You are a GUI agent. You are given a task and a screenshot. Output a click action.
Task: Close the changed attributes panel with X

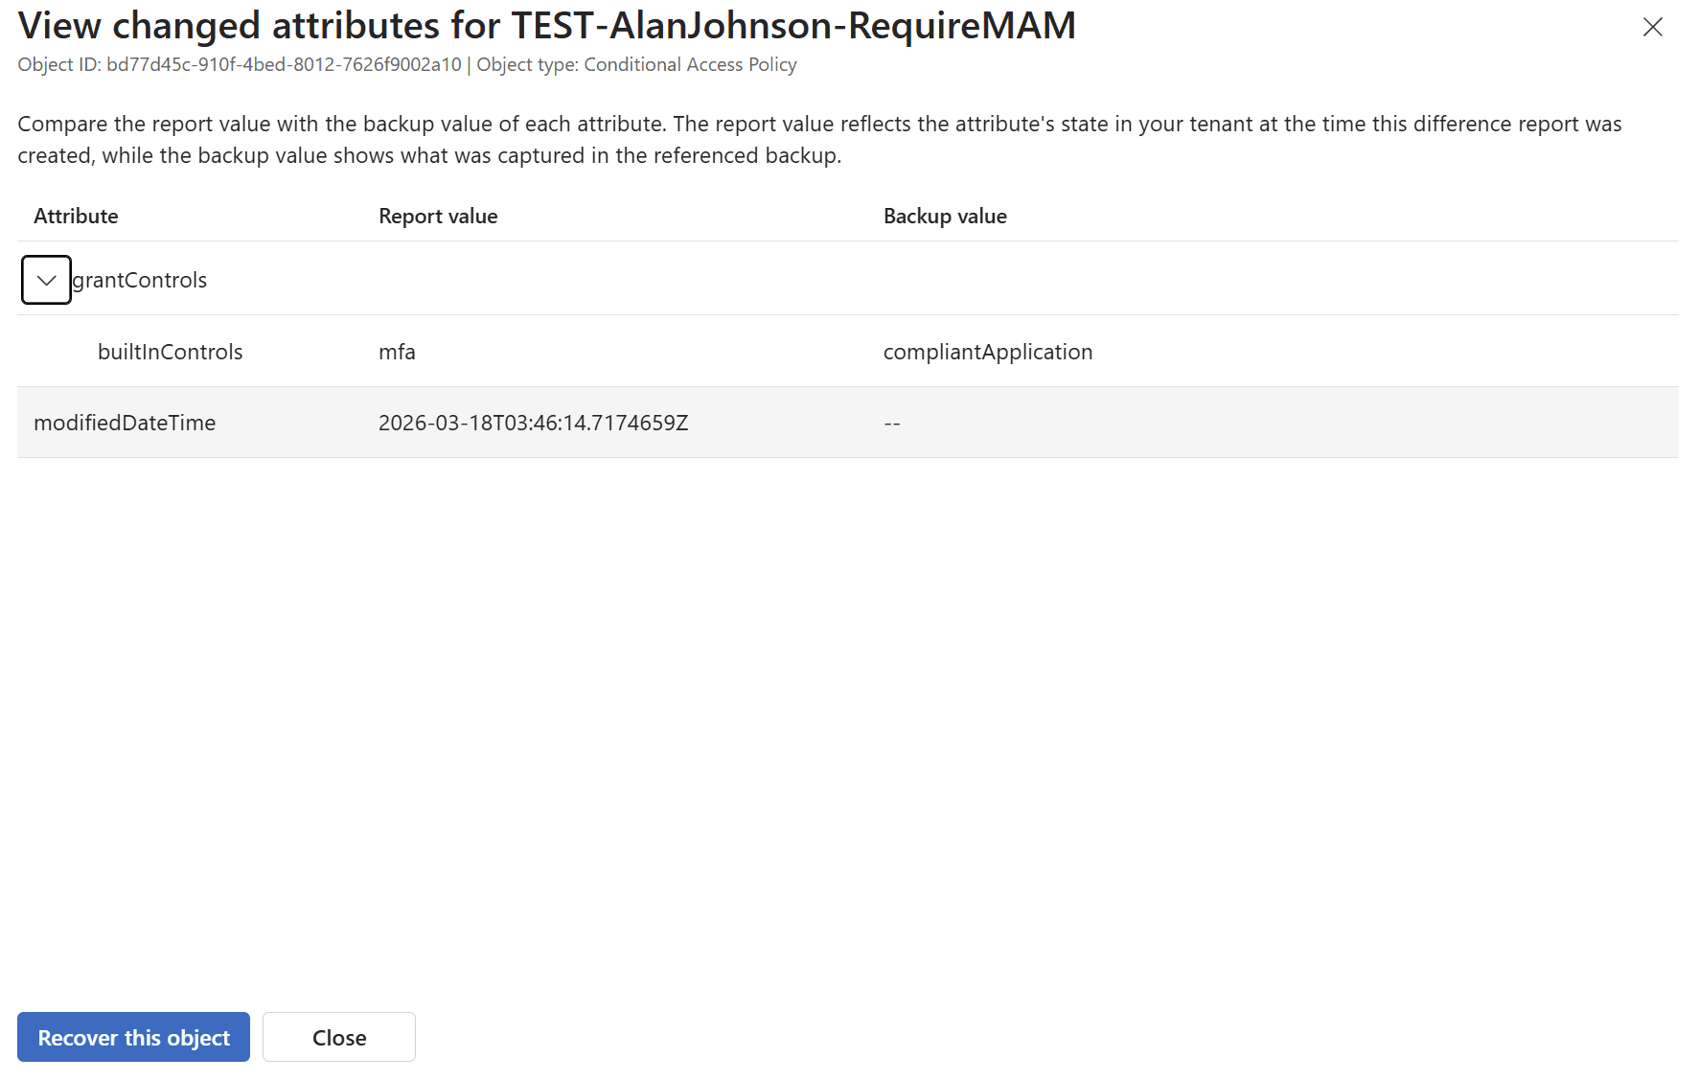click(x=1652, y=27)
